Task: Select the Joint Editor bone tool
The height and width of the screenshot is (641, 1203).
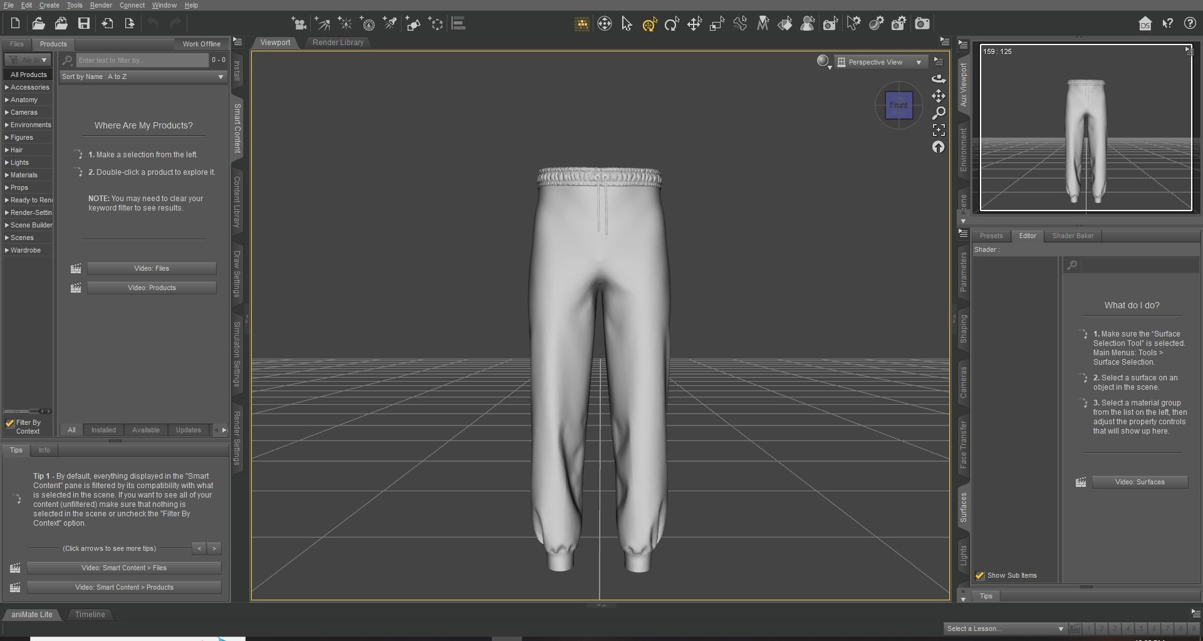Action: 739,24
